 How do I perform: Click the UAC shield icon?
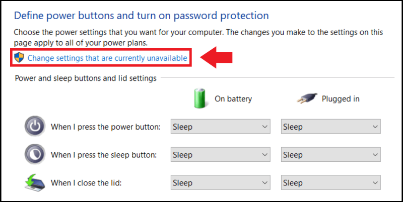tap(19, 58)
